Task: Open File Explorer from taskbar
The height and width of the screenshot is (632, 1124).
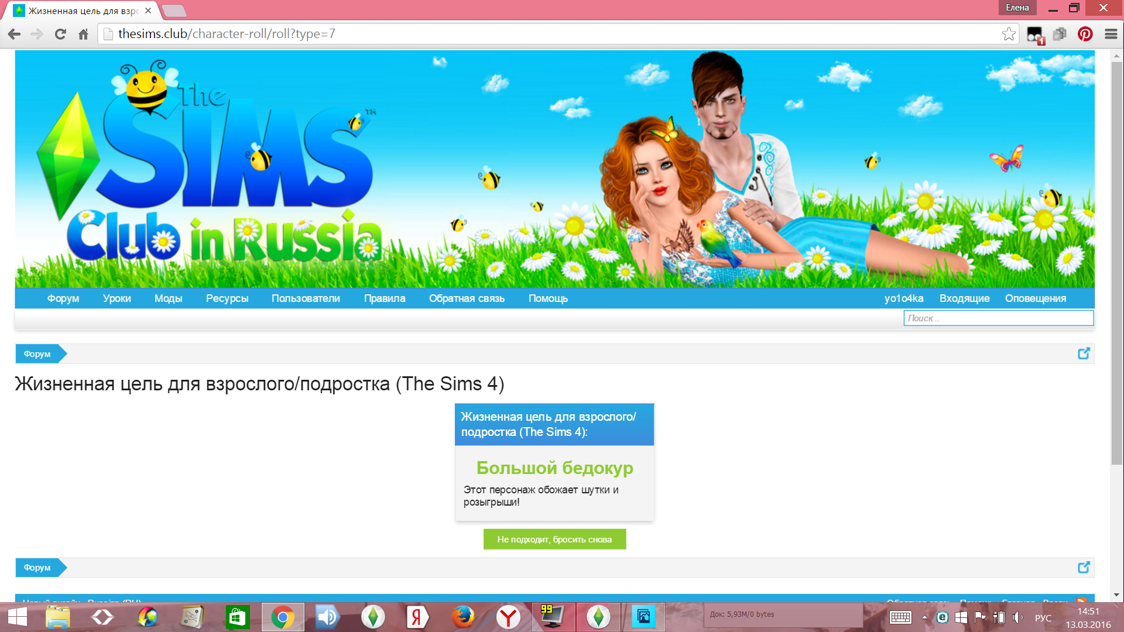Action: 58,617
